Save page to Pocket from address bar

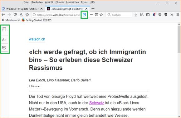pyautogui.click(x=96, y=15)
